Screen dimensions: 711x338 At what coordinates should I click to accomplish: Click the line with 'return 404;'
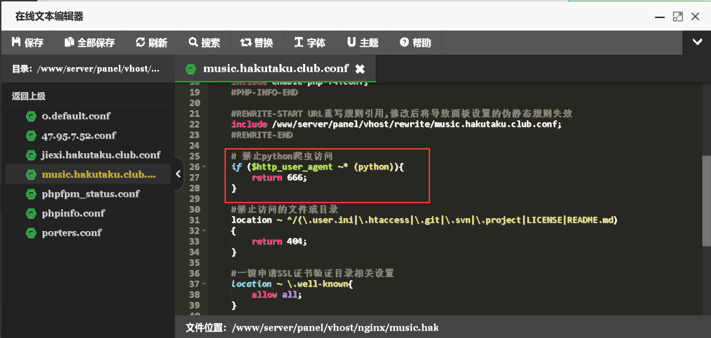(x=279, y=241)
